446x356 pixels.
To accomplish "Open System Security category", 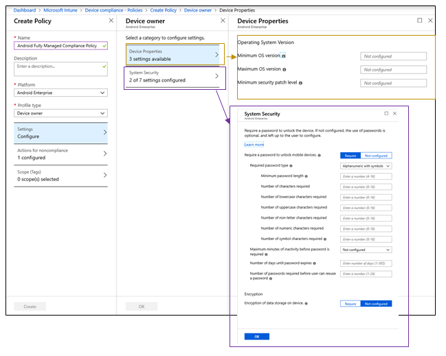I will pos(174,77).
